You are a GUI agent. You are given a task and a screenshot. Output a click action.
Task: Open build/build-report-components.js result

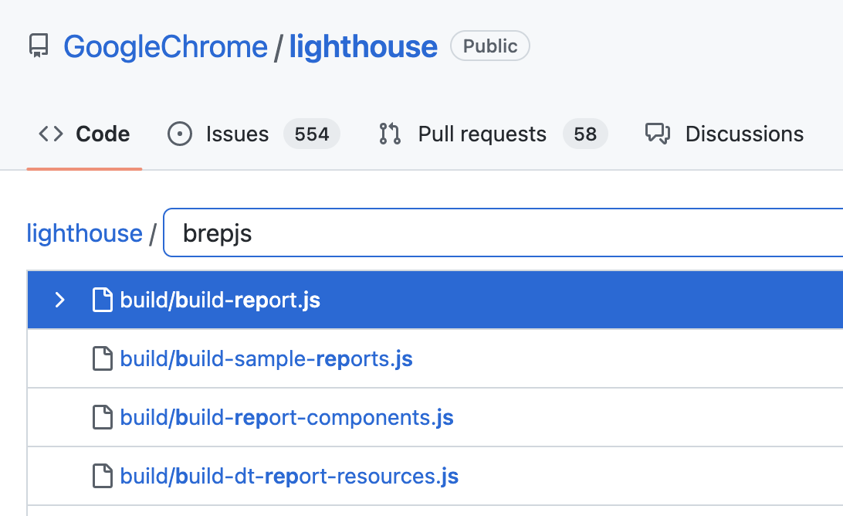[x=286, y=418]
